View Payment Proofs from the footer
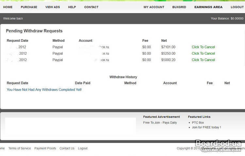245x156 pixels. point(45,148)
